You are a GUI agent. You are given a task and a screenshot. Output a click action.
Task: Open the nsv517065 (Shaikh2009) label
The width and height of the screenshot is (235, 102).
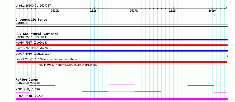33,48
